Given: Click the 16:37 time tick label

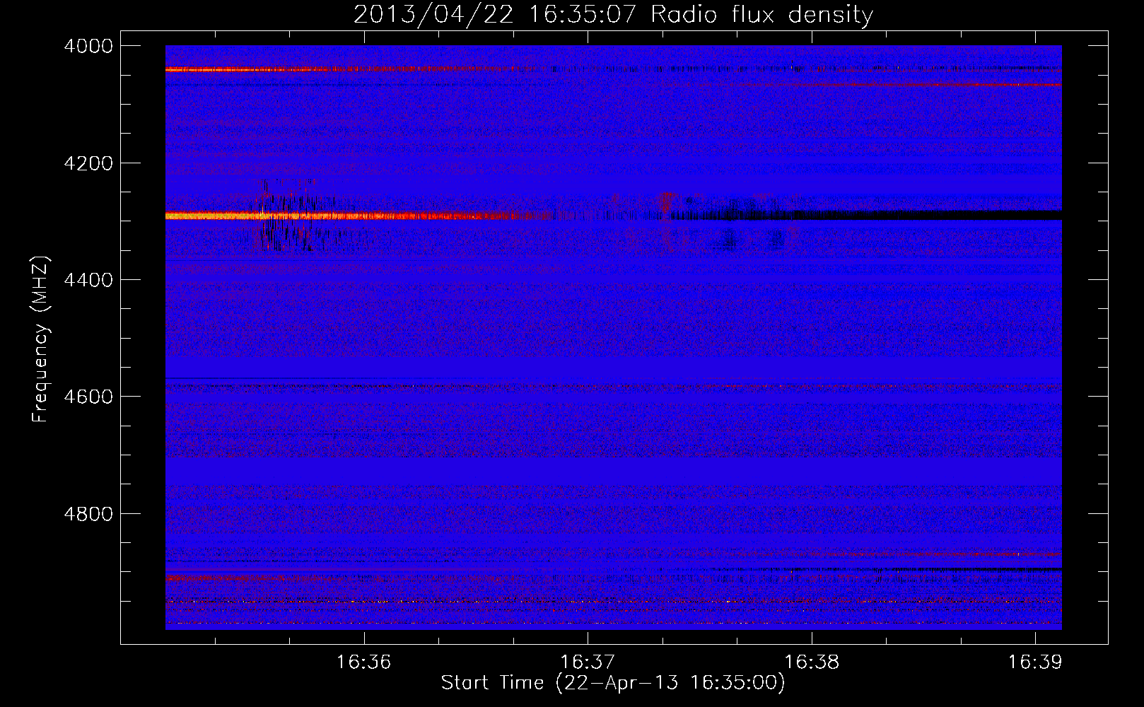Looking at the screenshot, I should point(588,662).
